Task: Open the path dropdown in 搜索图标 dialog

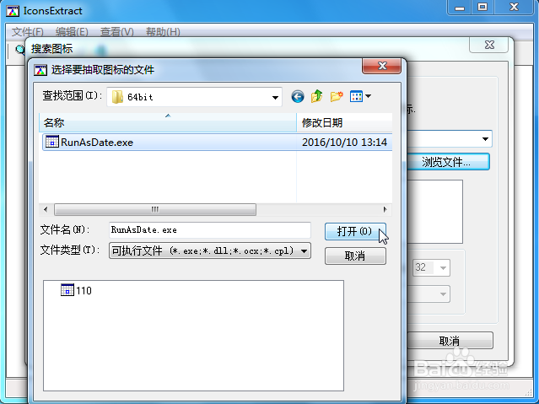Action: 485,139
